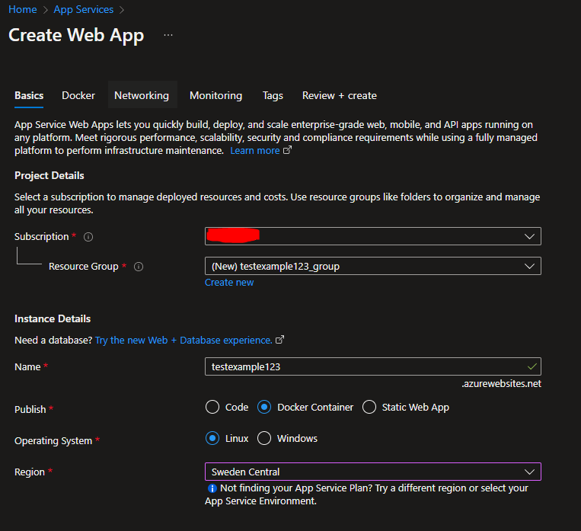
Task: Choose the Docker Container publish option
Action: click(x=264, y=408)
